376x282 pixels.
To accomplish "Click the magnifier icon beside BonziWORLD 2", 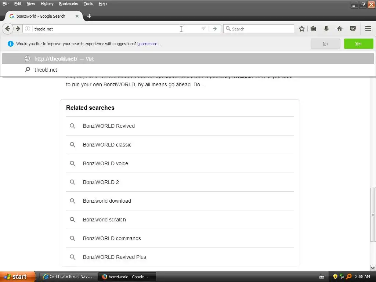I will pyautogui.click(x=72, y=182).
